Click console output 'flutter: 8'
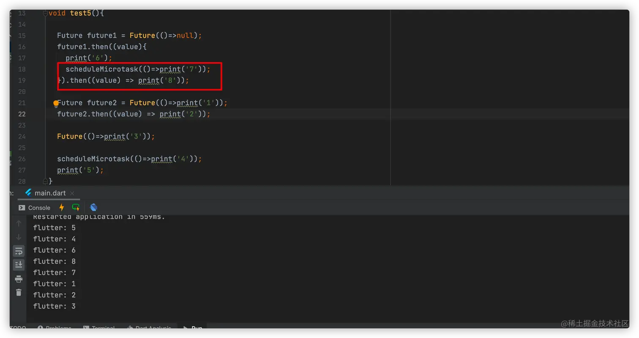Screen dimensions: 639x338 pos(54,262)
